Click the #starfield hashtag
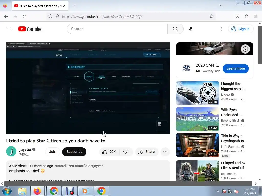The image size is (262, 196). 83,166
